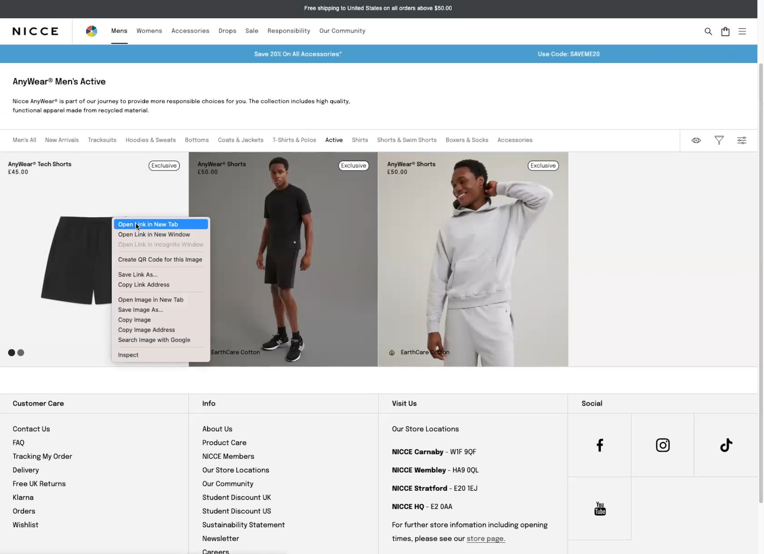The width and height of the screenshot is (764, 554).
Task: Open the hamburger menu icon
Action: tap(742, 31)
